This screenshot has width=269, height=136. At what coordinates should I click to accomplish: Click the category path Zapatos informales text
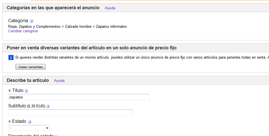(111, 26)
